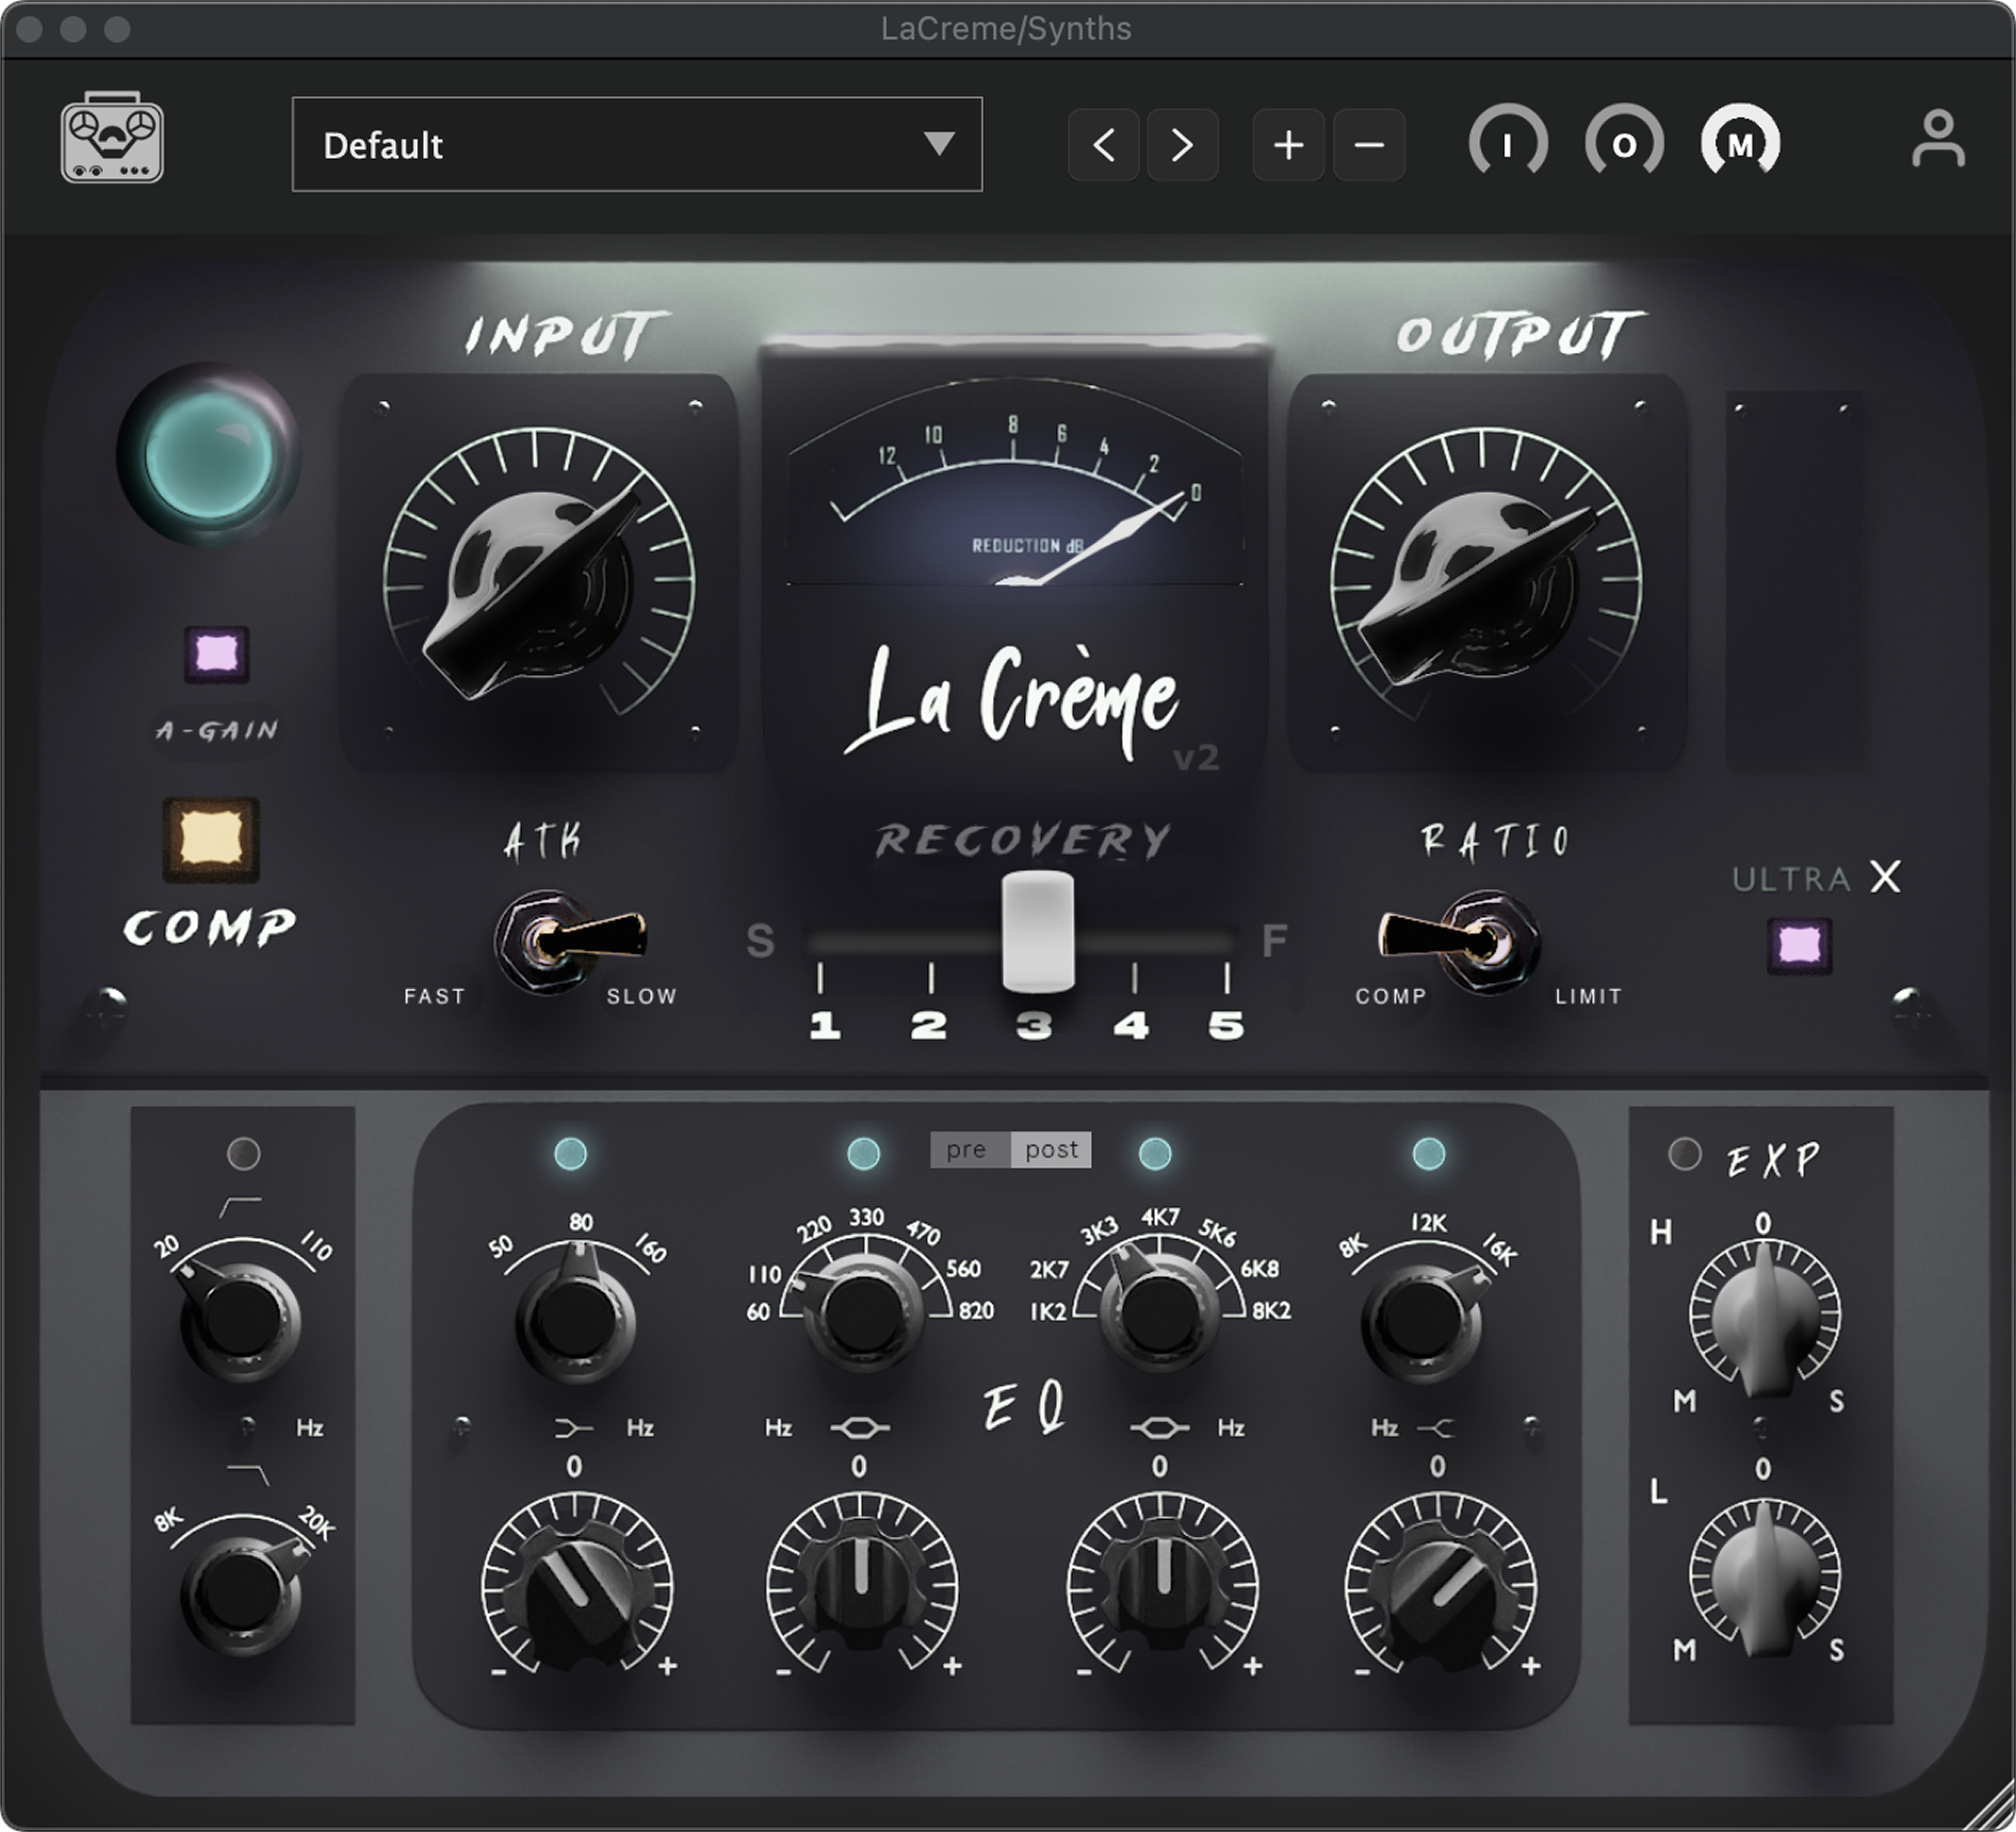Click the FAST attack label
The image size is (2016, 1832).
click(x=434, y=996)
